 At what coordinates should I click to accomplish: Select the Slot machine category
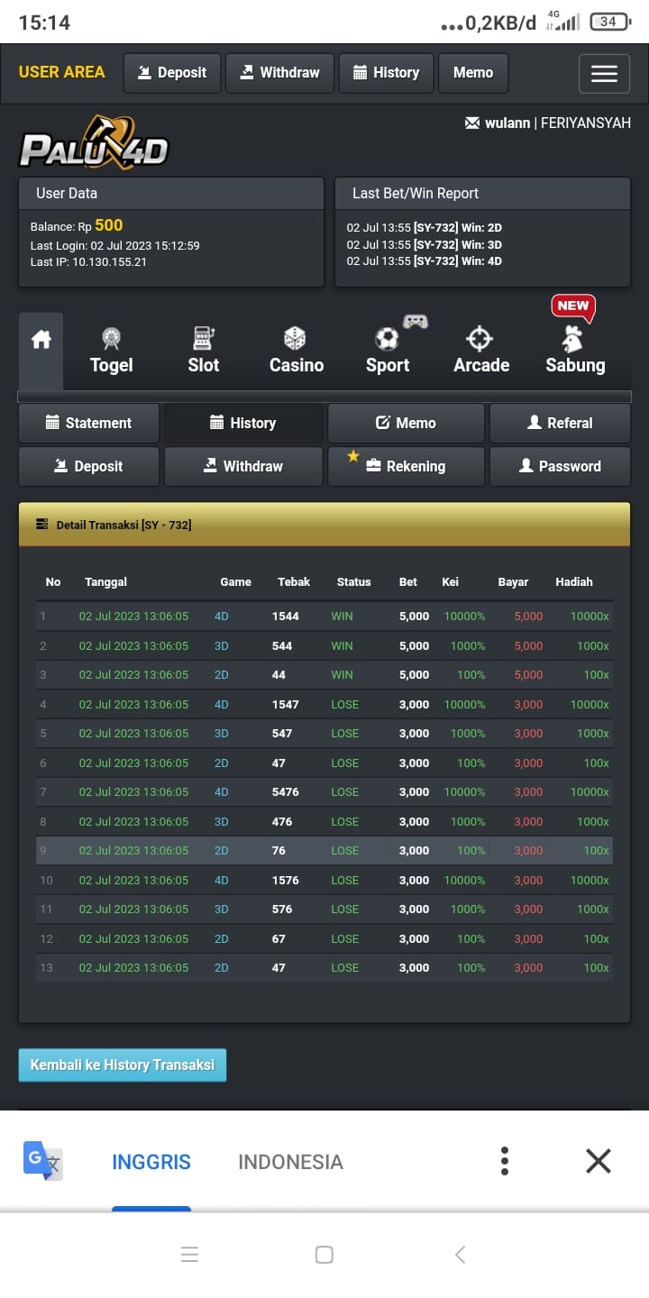204,352
